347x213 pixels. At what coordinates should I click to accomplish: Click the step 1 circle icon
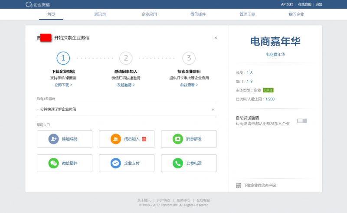tap(63, 58)
